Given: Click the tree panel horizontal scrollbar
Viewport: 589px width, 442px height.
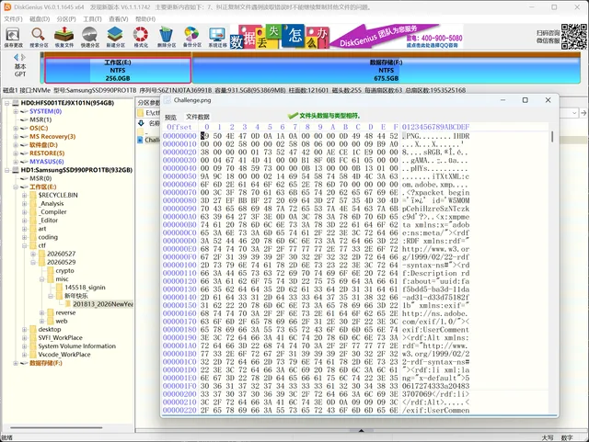Looking at the screenshot, I should [x=56, y=427].
